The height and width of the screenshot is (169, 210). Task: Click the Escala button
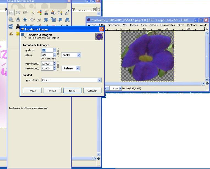coord(72,91)
